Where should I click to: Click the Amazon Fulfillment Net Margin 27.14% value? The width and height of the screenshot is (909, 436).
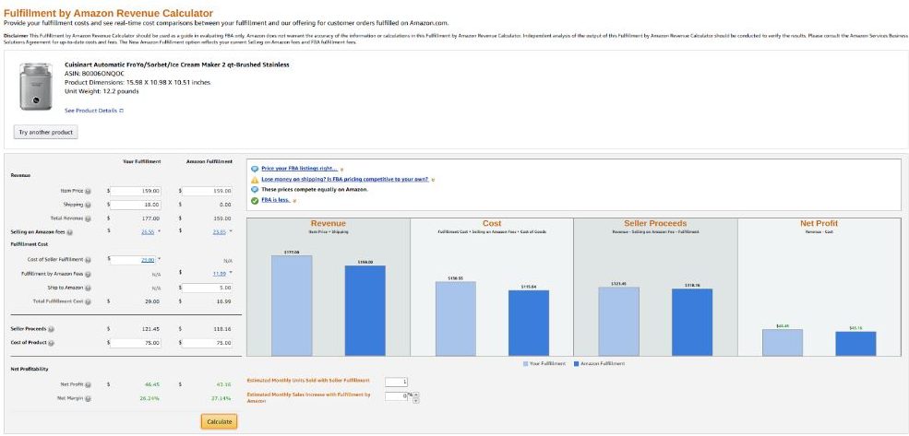tap(222, 398)
